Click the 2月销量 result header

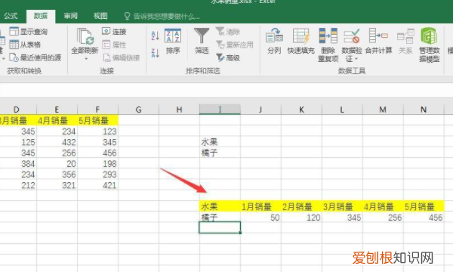pyautogui.click(x=301, y=206)
